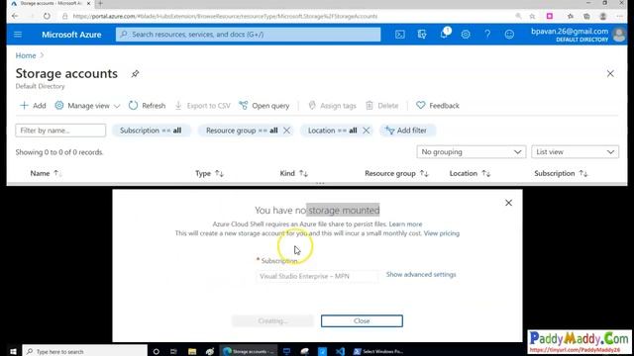This screenshot has width=634, height=356.
Task: Open Visual Studio Code from taskbar
Action: 340,351
